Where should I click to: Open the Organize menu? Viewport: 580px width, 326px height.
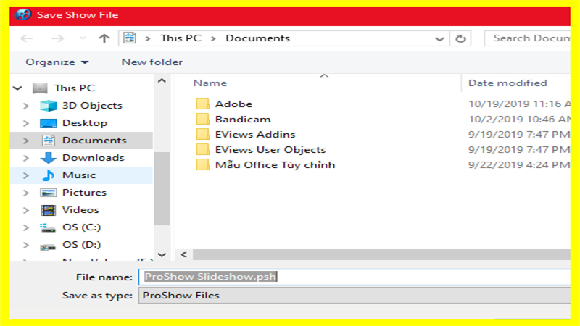tap(57, 62)
